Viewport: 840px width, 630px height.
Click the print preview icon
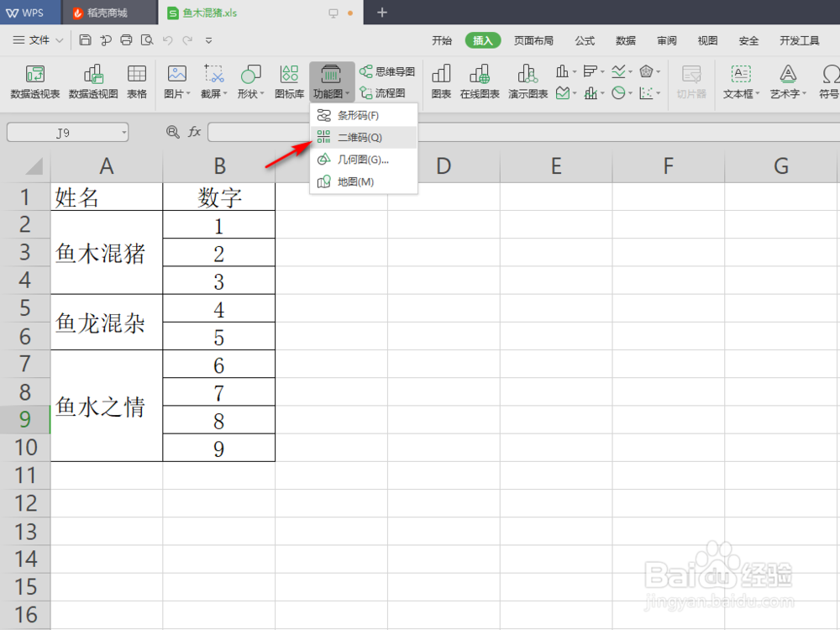point(147,39)
